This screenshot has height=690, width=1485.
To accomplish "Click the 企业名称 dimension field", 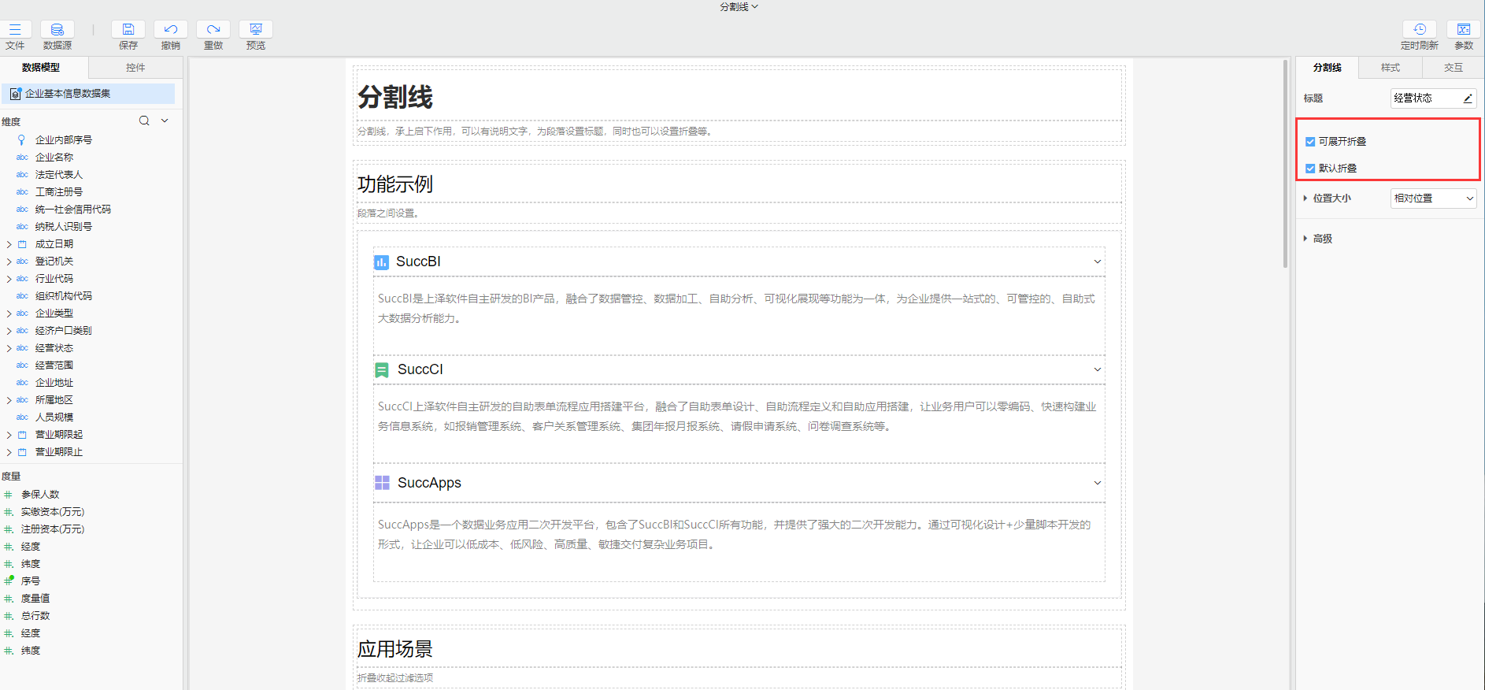I will [x=54, y=158].
